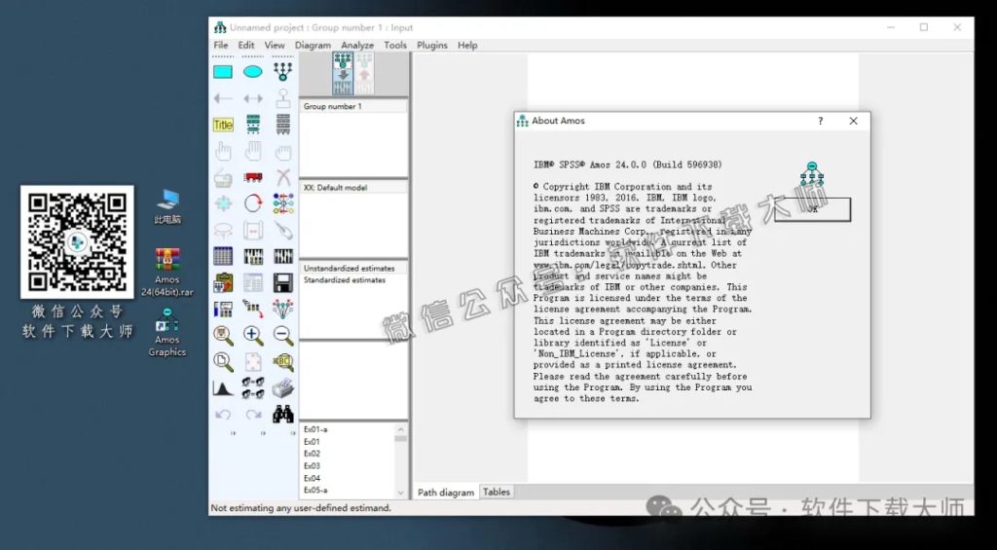Image resolution: width=997 pixels, height=550 pixels.
Task: Open the Analyze menu
Action: click(x=357, y=45)
